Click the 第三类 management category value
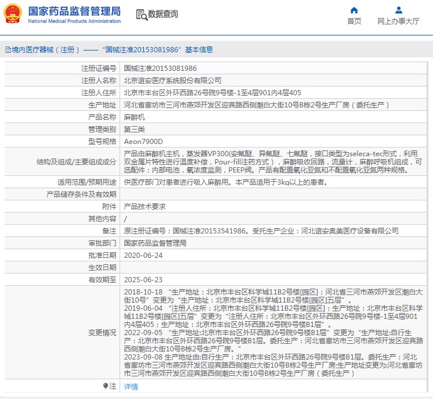Viewport: 433px width, 399px height. pyautogui.click(x=133, y=129)
